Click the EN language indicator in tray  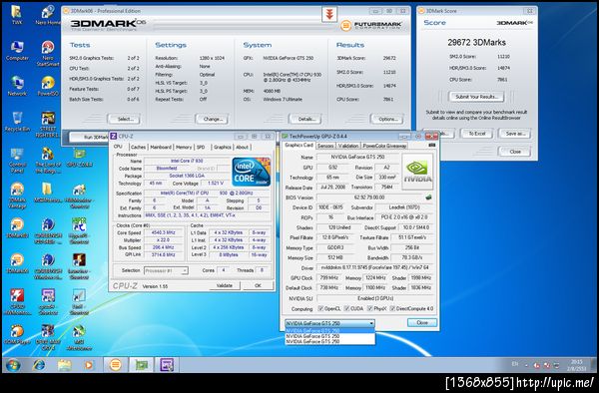point(515,364)
